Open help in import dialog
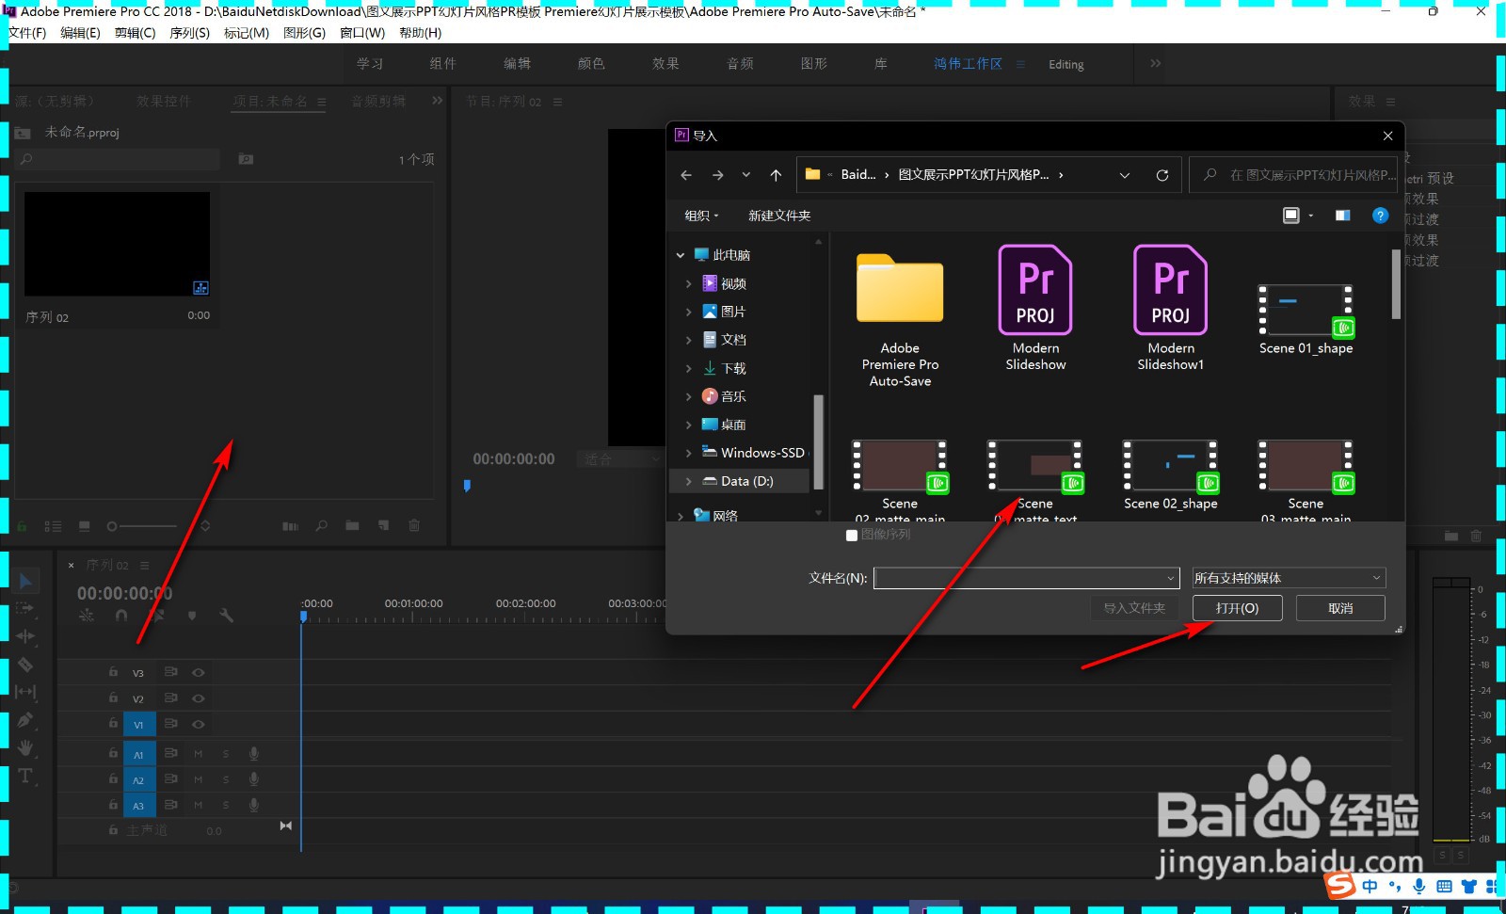 (1380, 216)
